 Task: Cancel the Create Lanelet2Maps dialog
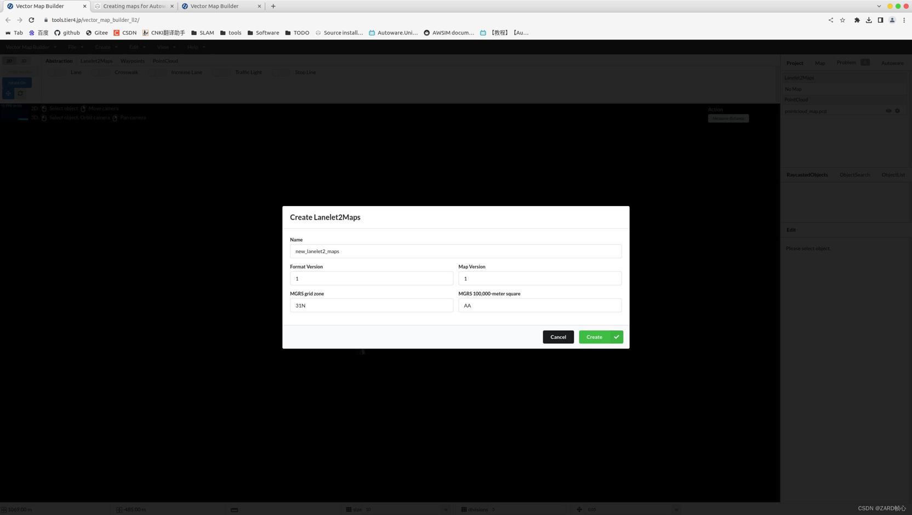[558, 337]
